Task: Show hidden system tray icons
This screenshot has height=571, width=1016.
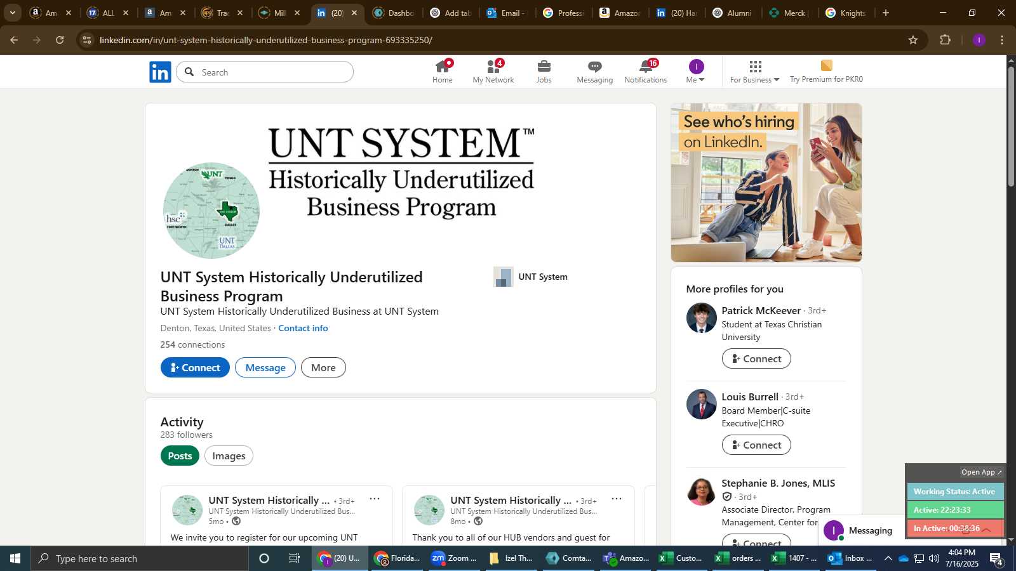Action: click(888, 558)
